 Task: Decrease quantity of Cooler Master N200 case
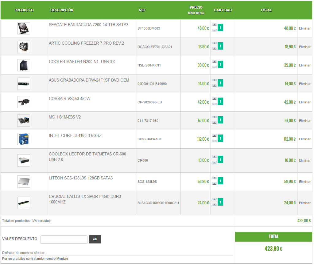pos(215,67)
